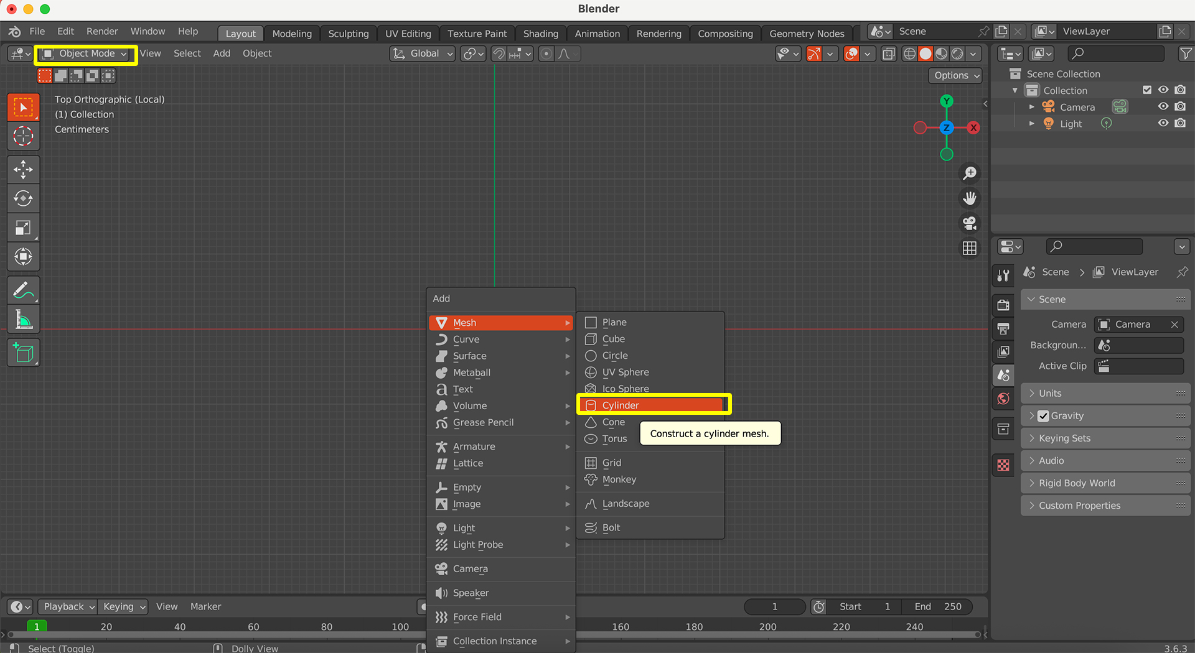
Task: Click the Blender logo menu icon
Action: (15, 31)
